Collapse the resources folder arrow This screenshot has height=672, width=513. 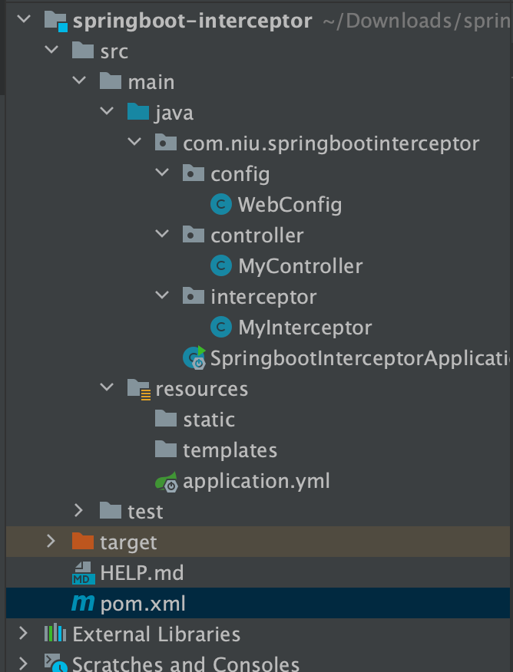[x=107, y=388]
